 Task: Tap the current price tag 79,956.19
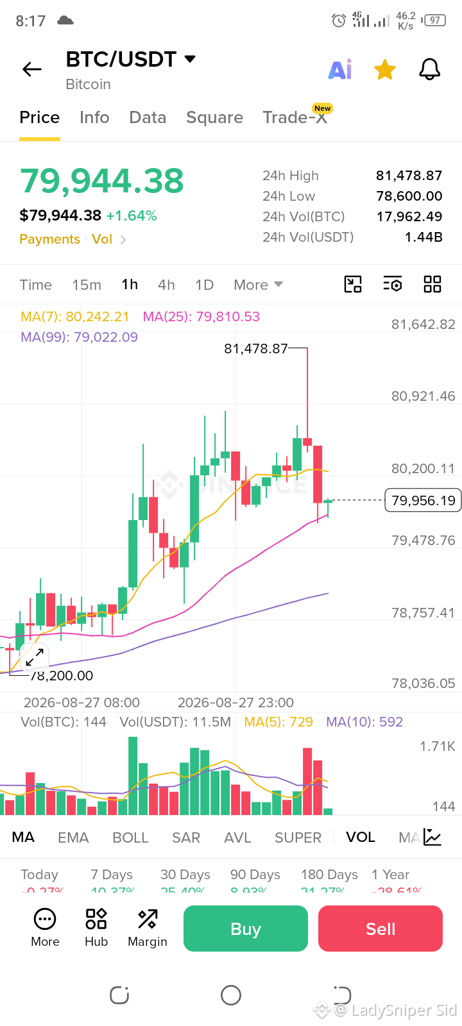423,500
